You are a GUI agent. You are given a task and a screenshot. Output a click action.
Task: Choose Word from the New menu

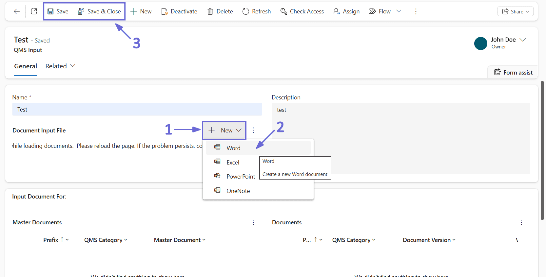point(258,148)
